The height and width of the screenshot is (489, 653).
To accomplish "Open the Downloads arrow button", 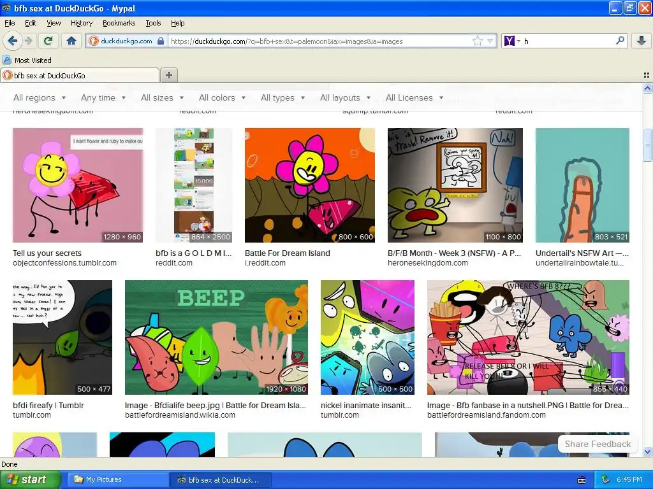I will (642, 41).
